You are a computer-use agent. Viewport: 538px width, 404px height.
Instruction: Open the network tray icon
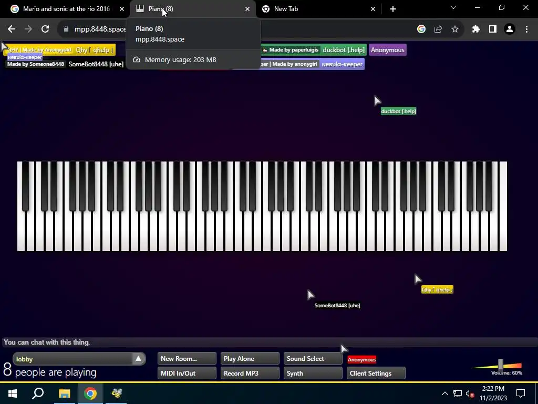point(458,393)
